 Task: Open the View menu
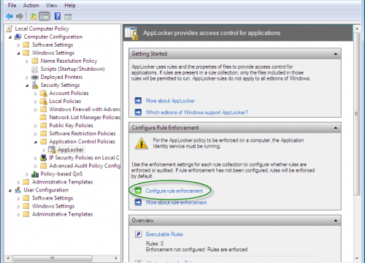pyautogui.click(x=52, y=5)
